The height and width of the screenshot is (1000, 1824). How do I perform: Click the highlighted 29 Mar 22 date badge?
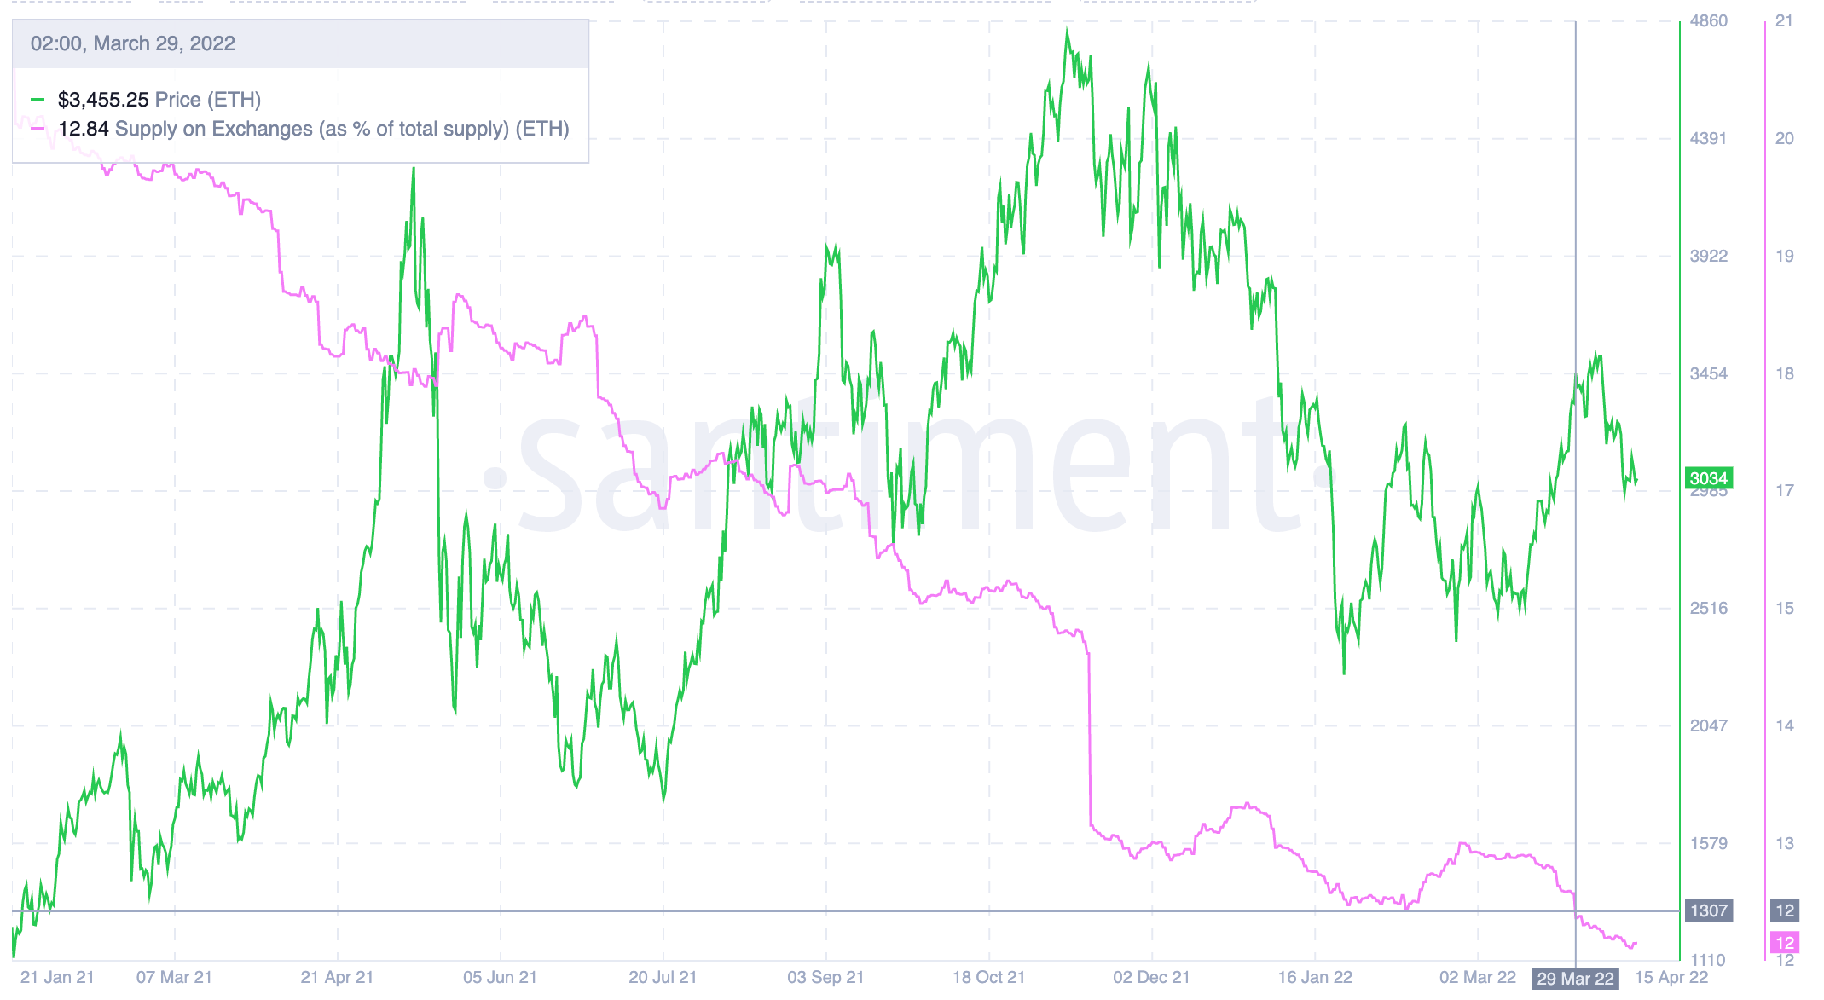(1575, 979)
